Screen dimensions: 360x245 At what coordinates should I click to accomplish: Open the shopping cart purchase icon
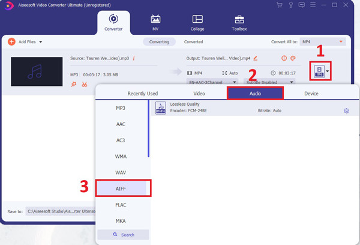[x=279, y=5]
